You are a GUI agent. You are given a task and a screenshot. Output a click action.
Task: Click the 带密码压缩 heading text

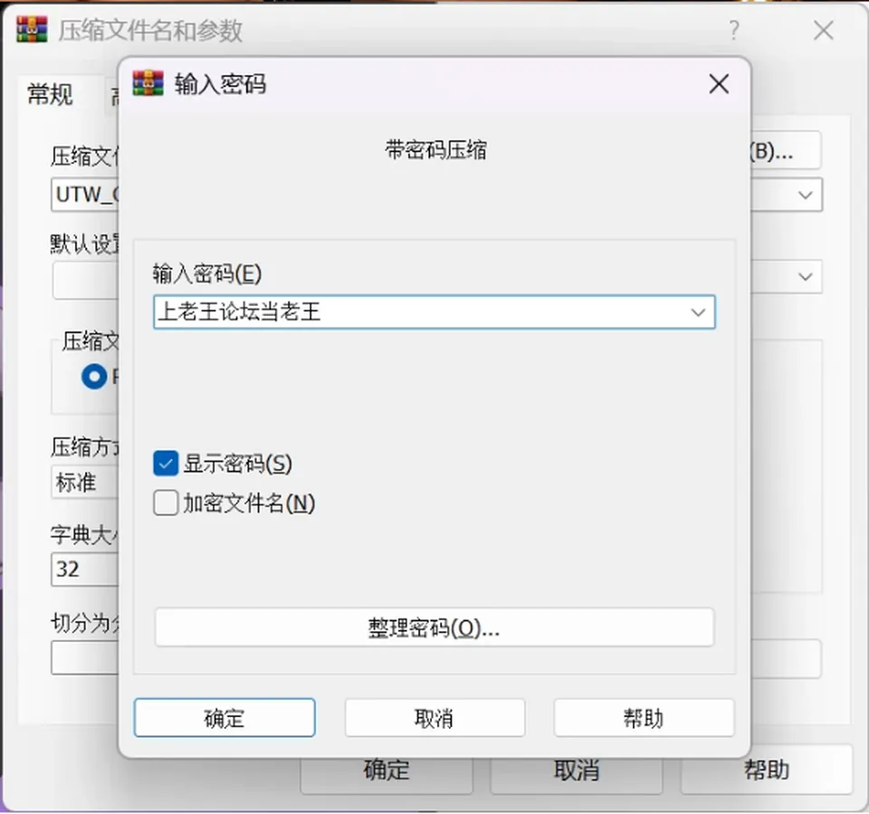pyautogui.click(x=435, y=149)
